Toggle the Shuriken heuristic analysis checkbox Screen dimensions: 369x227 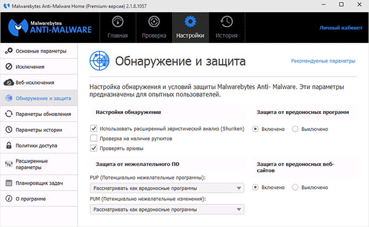coord(93,128)
